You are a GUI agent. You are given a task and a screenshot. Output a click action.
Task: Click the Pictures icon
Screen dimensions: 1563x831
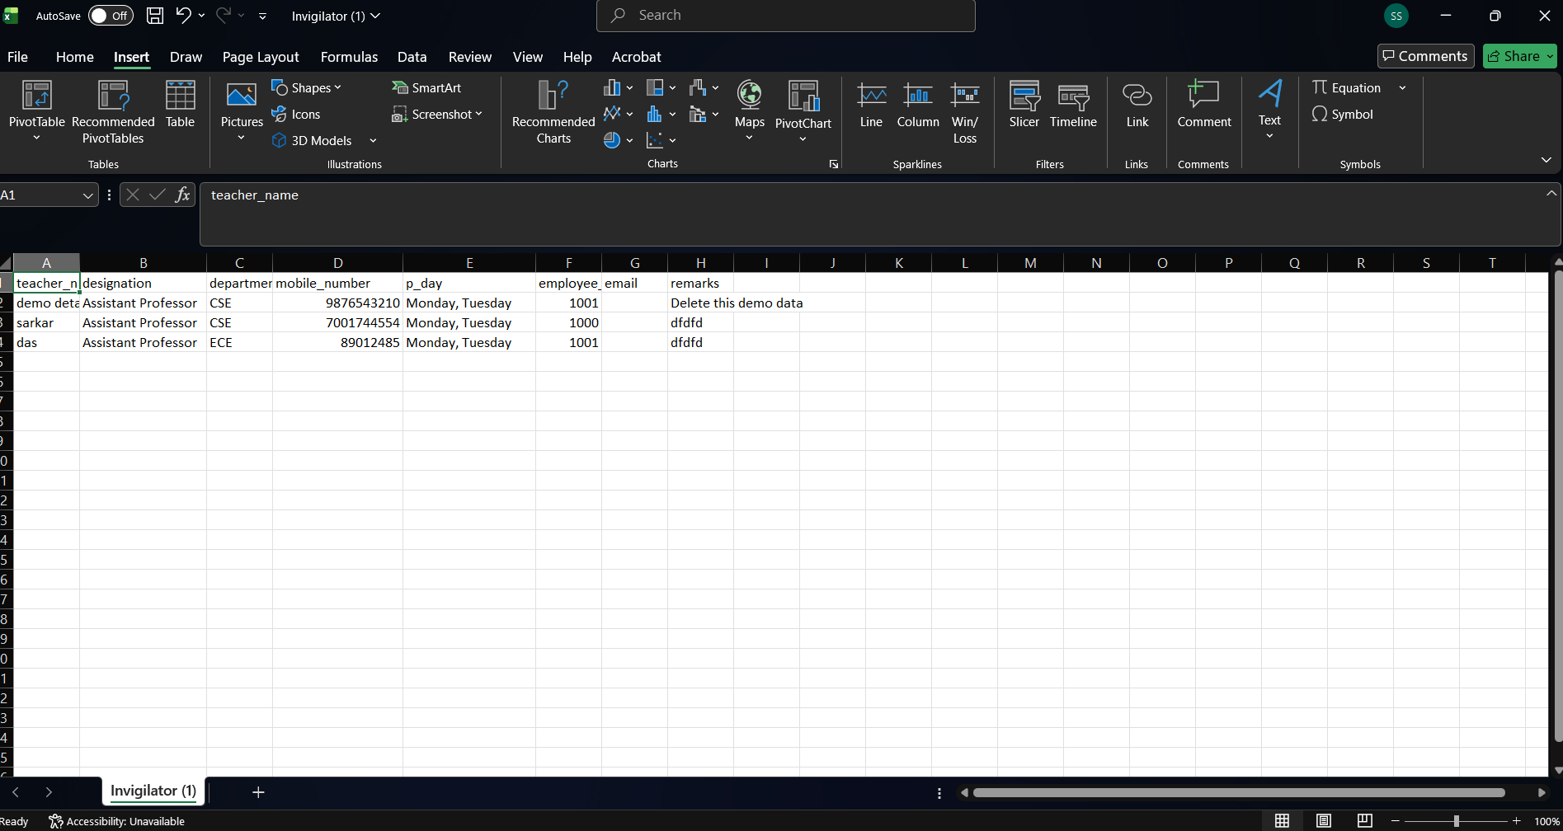coord(242,96)
